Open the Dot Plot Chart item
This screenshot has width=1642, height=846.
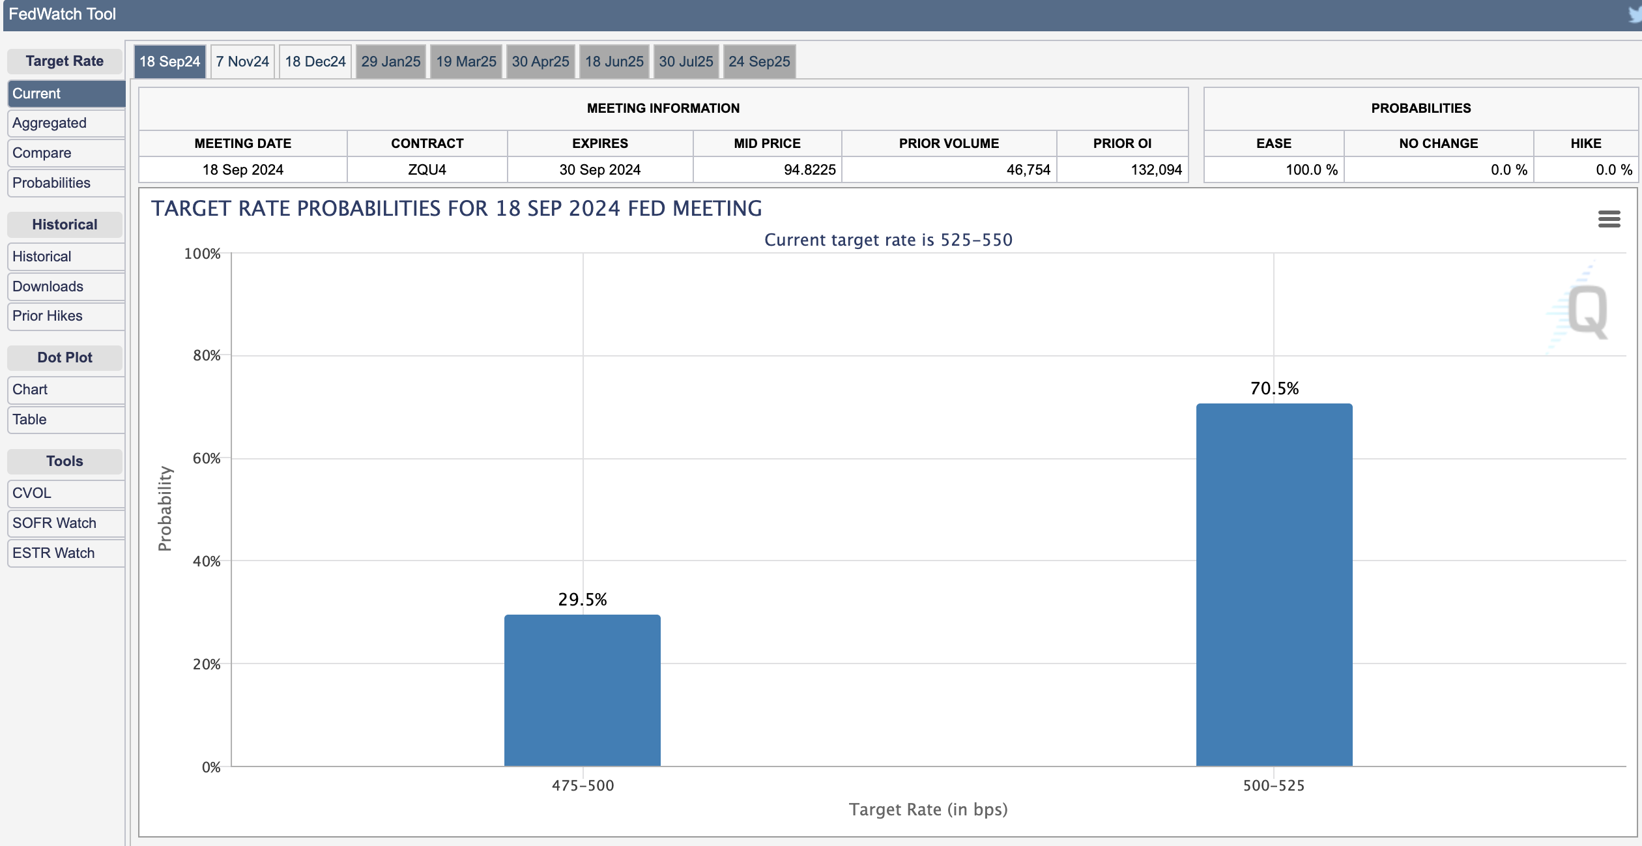pos(66,390)
